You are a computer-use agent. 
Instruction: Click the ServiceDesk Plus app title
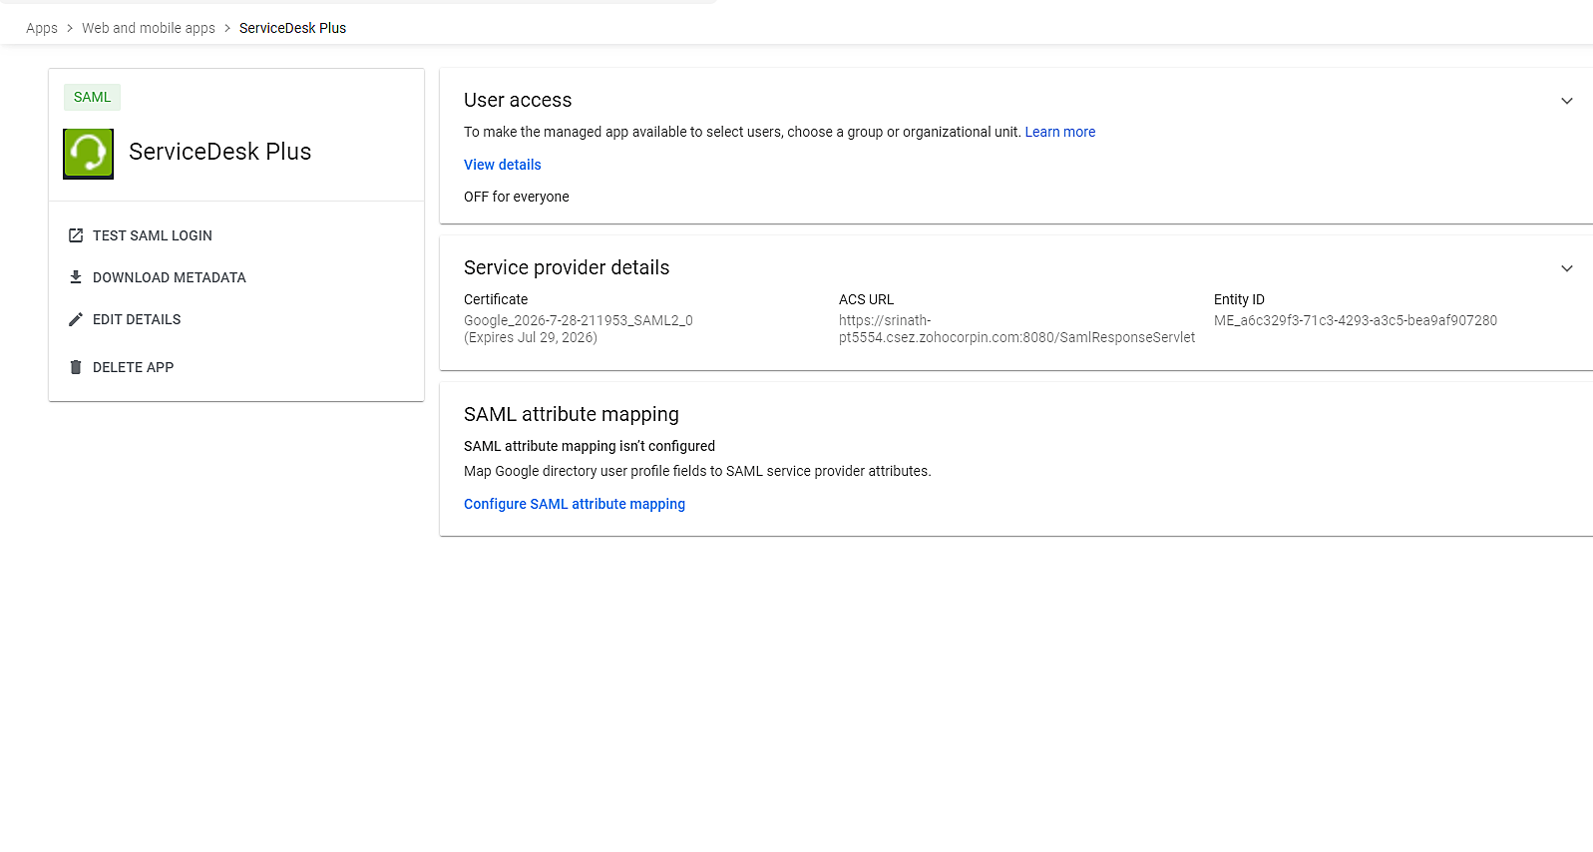[x=220, y=152]
